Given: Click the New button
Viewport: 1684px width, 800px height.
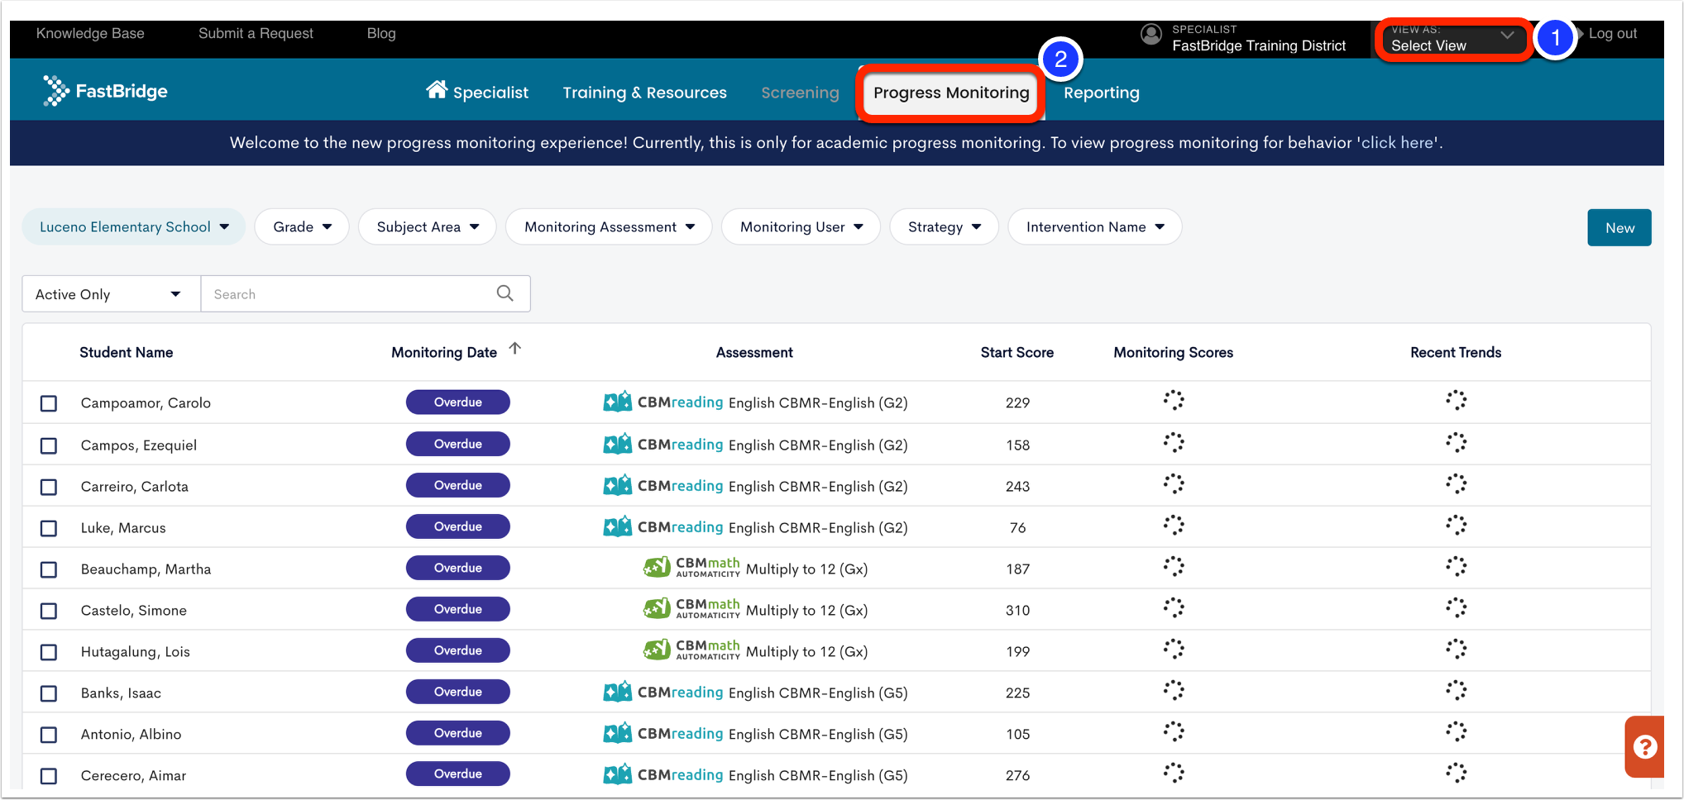Looking at the screenshot, I should (x=1619, y=227).
